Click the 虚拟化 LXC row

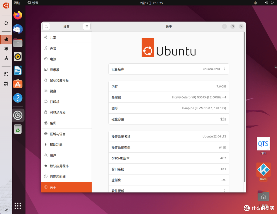coord(169,180)
